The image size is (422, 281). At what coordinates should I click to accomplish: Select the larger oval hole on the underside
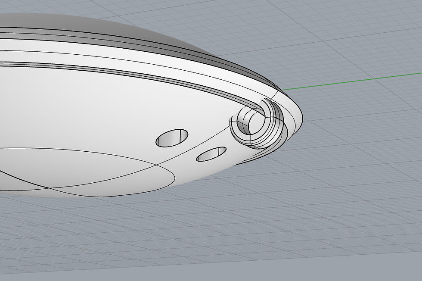pos(172,138)
